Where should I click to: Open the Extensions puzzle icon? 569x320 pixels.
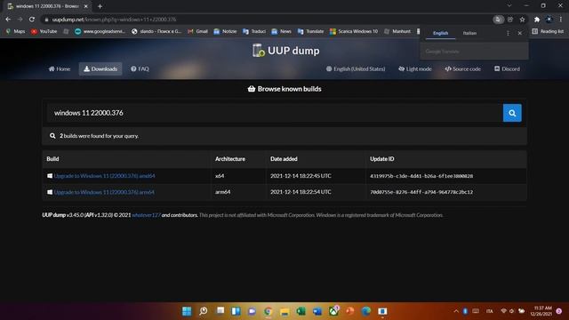click(537, 20)
